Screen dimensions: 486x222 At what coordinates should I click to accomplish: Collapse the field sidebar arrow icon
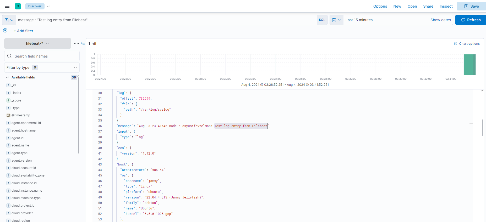point(83,43)
